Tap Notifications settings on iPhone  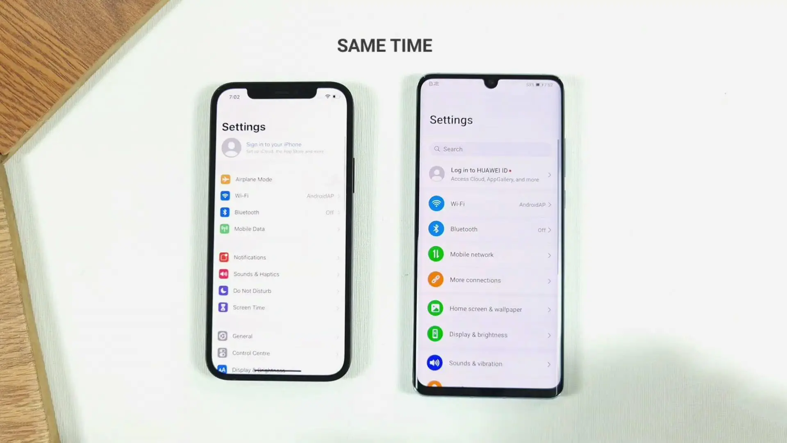pos(250,257)
